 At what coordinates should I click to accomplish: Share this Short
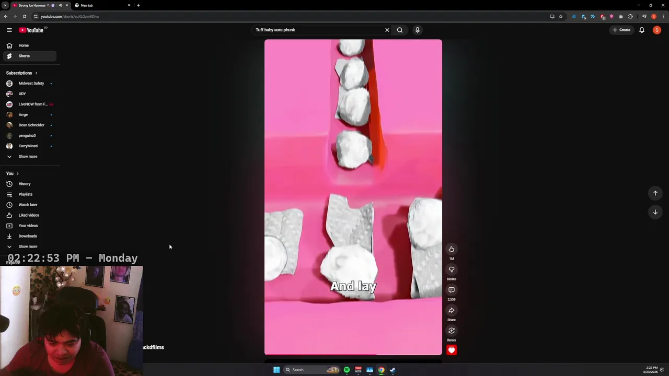point(452,310)
